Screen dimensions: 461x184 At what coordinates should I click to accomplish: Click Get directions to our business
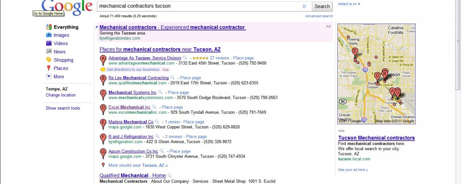133,70
